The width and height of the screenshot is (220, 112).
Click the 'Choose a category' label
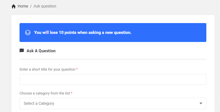[x=45, y=93]
